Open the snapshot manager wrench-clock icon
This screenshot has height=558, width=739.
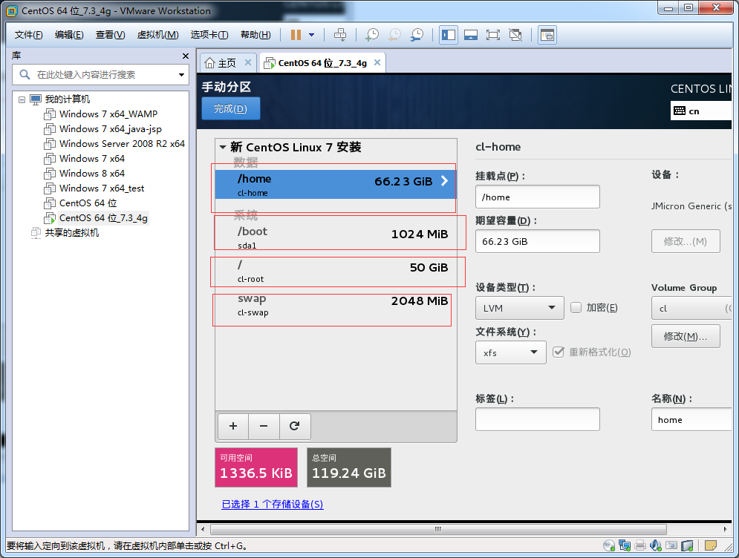[x=417, y=35]
